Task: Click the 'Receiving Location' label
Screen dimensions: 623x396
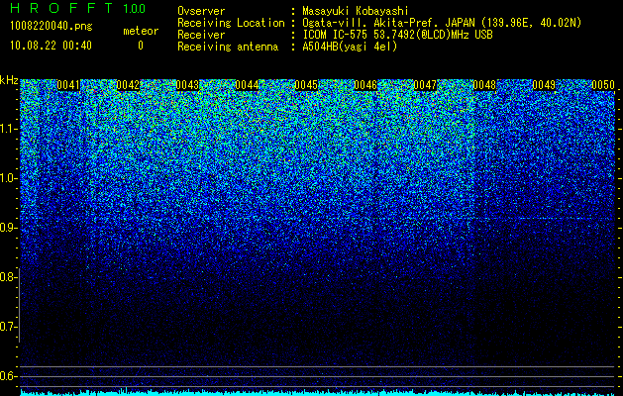Action: tap(231, 23)
